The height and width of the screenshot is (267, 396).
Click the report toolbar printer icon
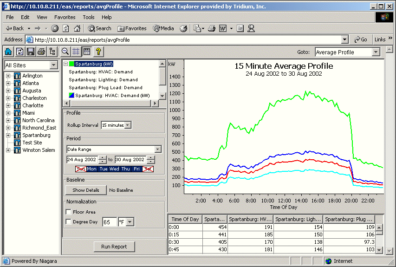(41, 52)
